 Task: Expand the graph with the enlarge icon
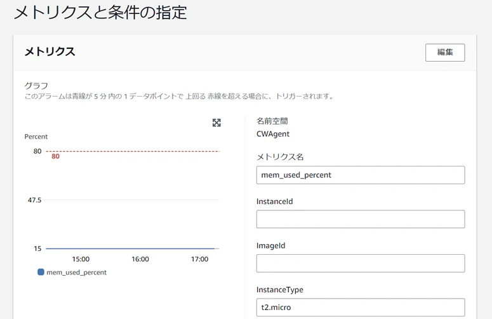pos(216,123)
